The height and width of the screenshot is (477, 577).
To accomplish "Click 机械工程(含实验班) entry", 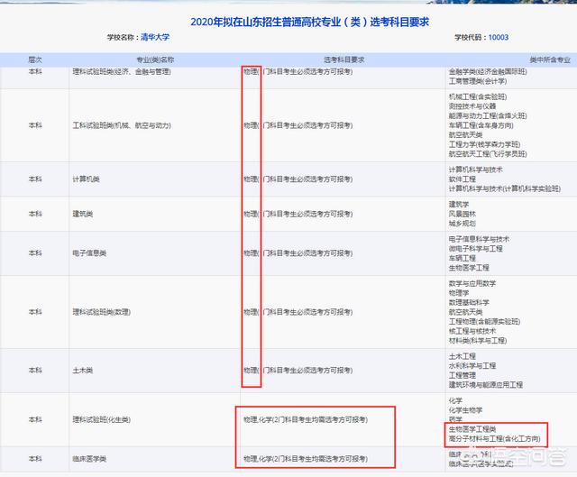I will point(478,96).
